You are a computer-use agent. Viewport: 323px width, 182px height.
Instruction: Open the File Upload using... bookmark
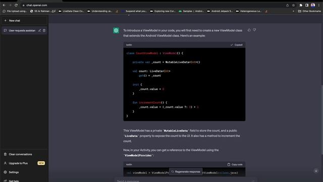[15, 11]
